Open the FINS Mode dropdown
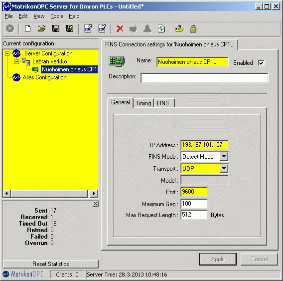The height and width of the screenshot is (281, 283). click(x=224, y=156)
